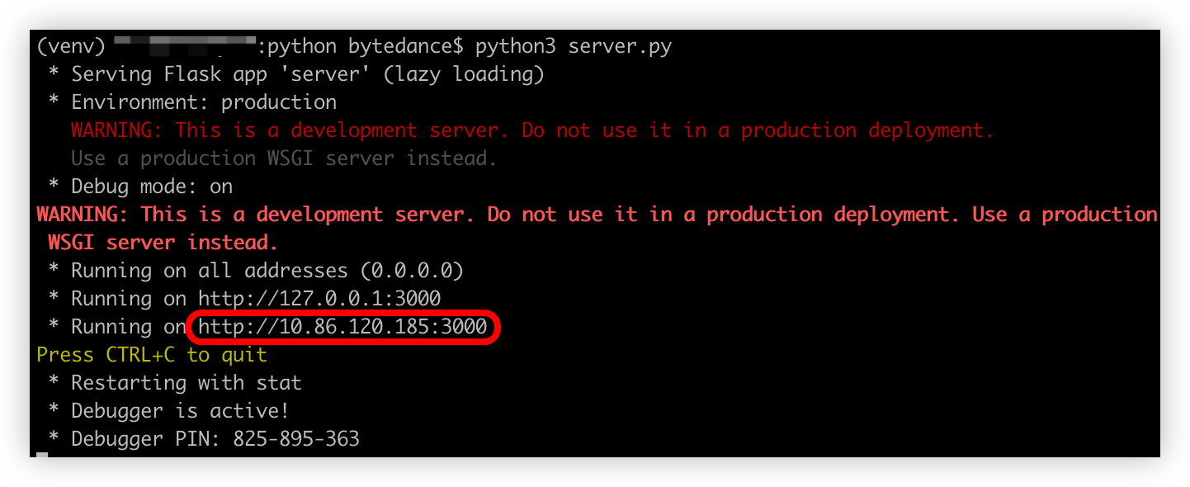Click the Debugger PIN 825-895-363 number
Screen dimensions: 1190x487
pos(296,439)
